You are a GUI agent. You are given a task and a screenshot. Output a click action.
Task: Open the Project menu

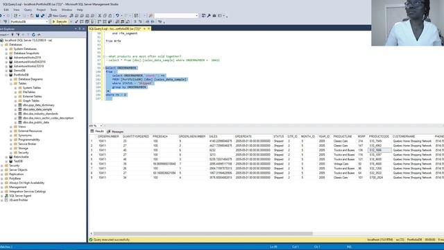coord(41,10)
